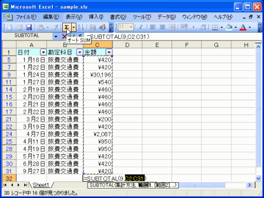The width and height of the screenshot is (264, 198).
Task: Open the 日付 filter dropdown
Action: pos(43,52)
